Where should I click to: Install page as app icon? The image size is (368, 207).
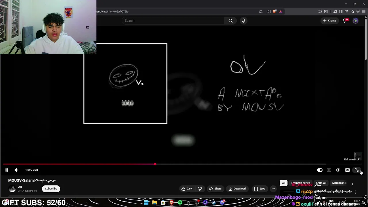[261, 11]
